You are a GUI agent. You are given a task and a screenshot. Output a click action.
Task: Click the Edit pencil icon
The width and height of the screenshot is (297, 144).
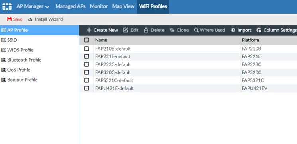coord(126,30)
